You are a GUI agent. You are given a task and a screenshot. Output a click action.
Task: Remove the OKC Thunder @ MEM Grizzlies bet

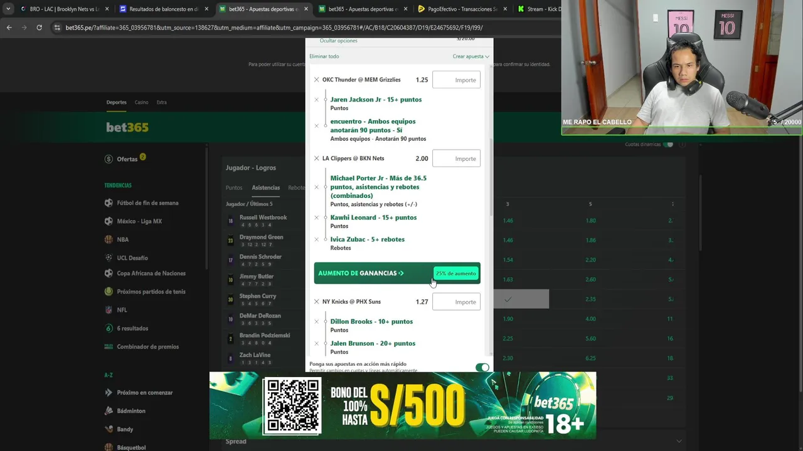[x=316, y=80]
